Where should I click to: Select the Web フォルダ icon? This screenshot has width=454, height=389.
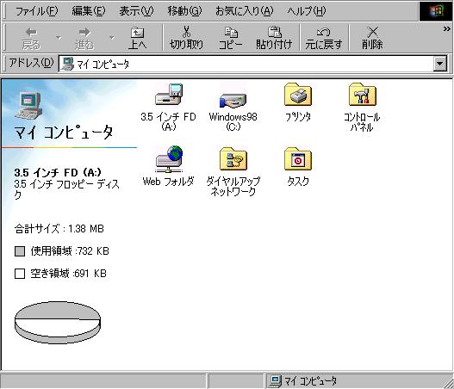169,159
